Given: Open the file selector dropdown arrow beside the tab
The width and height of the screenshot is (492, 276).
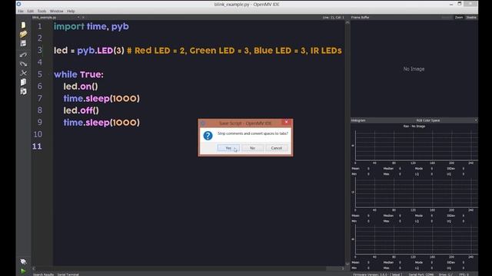Looking at the screenshot, I should coord(78,17).
